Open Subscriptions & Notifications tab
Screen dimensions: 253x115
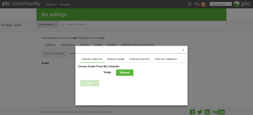click(x=137, y=45)
